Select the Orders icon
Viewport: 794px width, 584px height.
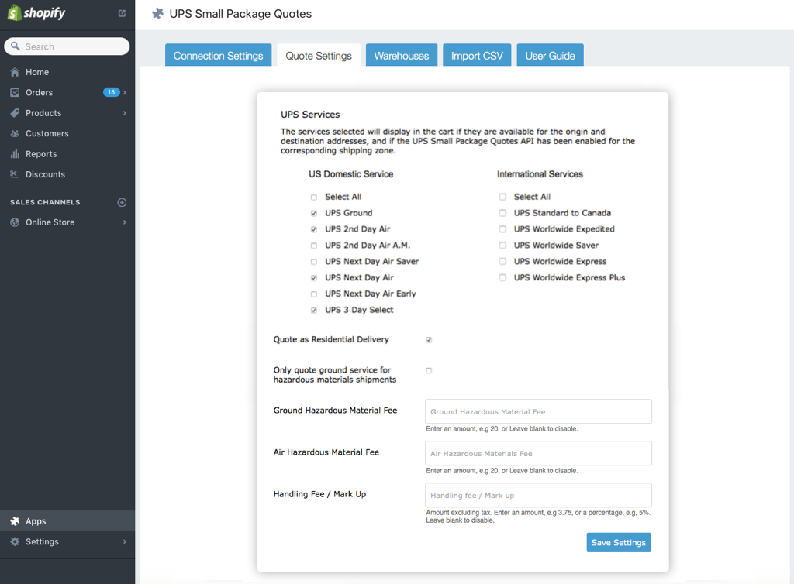tap(16, 92)
